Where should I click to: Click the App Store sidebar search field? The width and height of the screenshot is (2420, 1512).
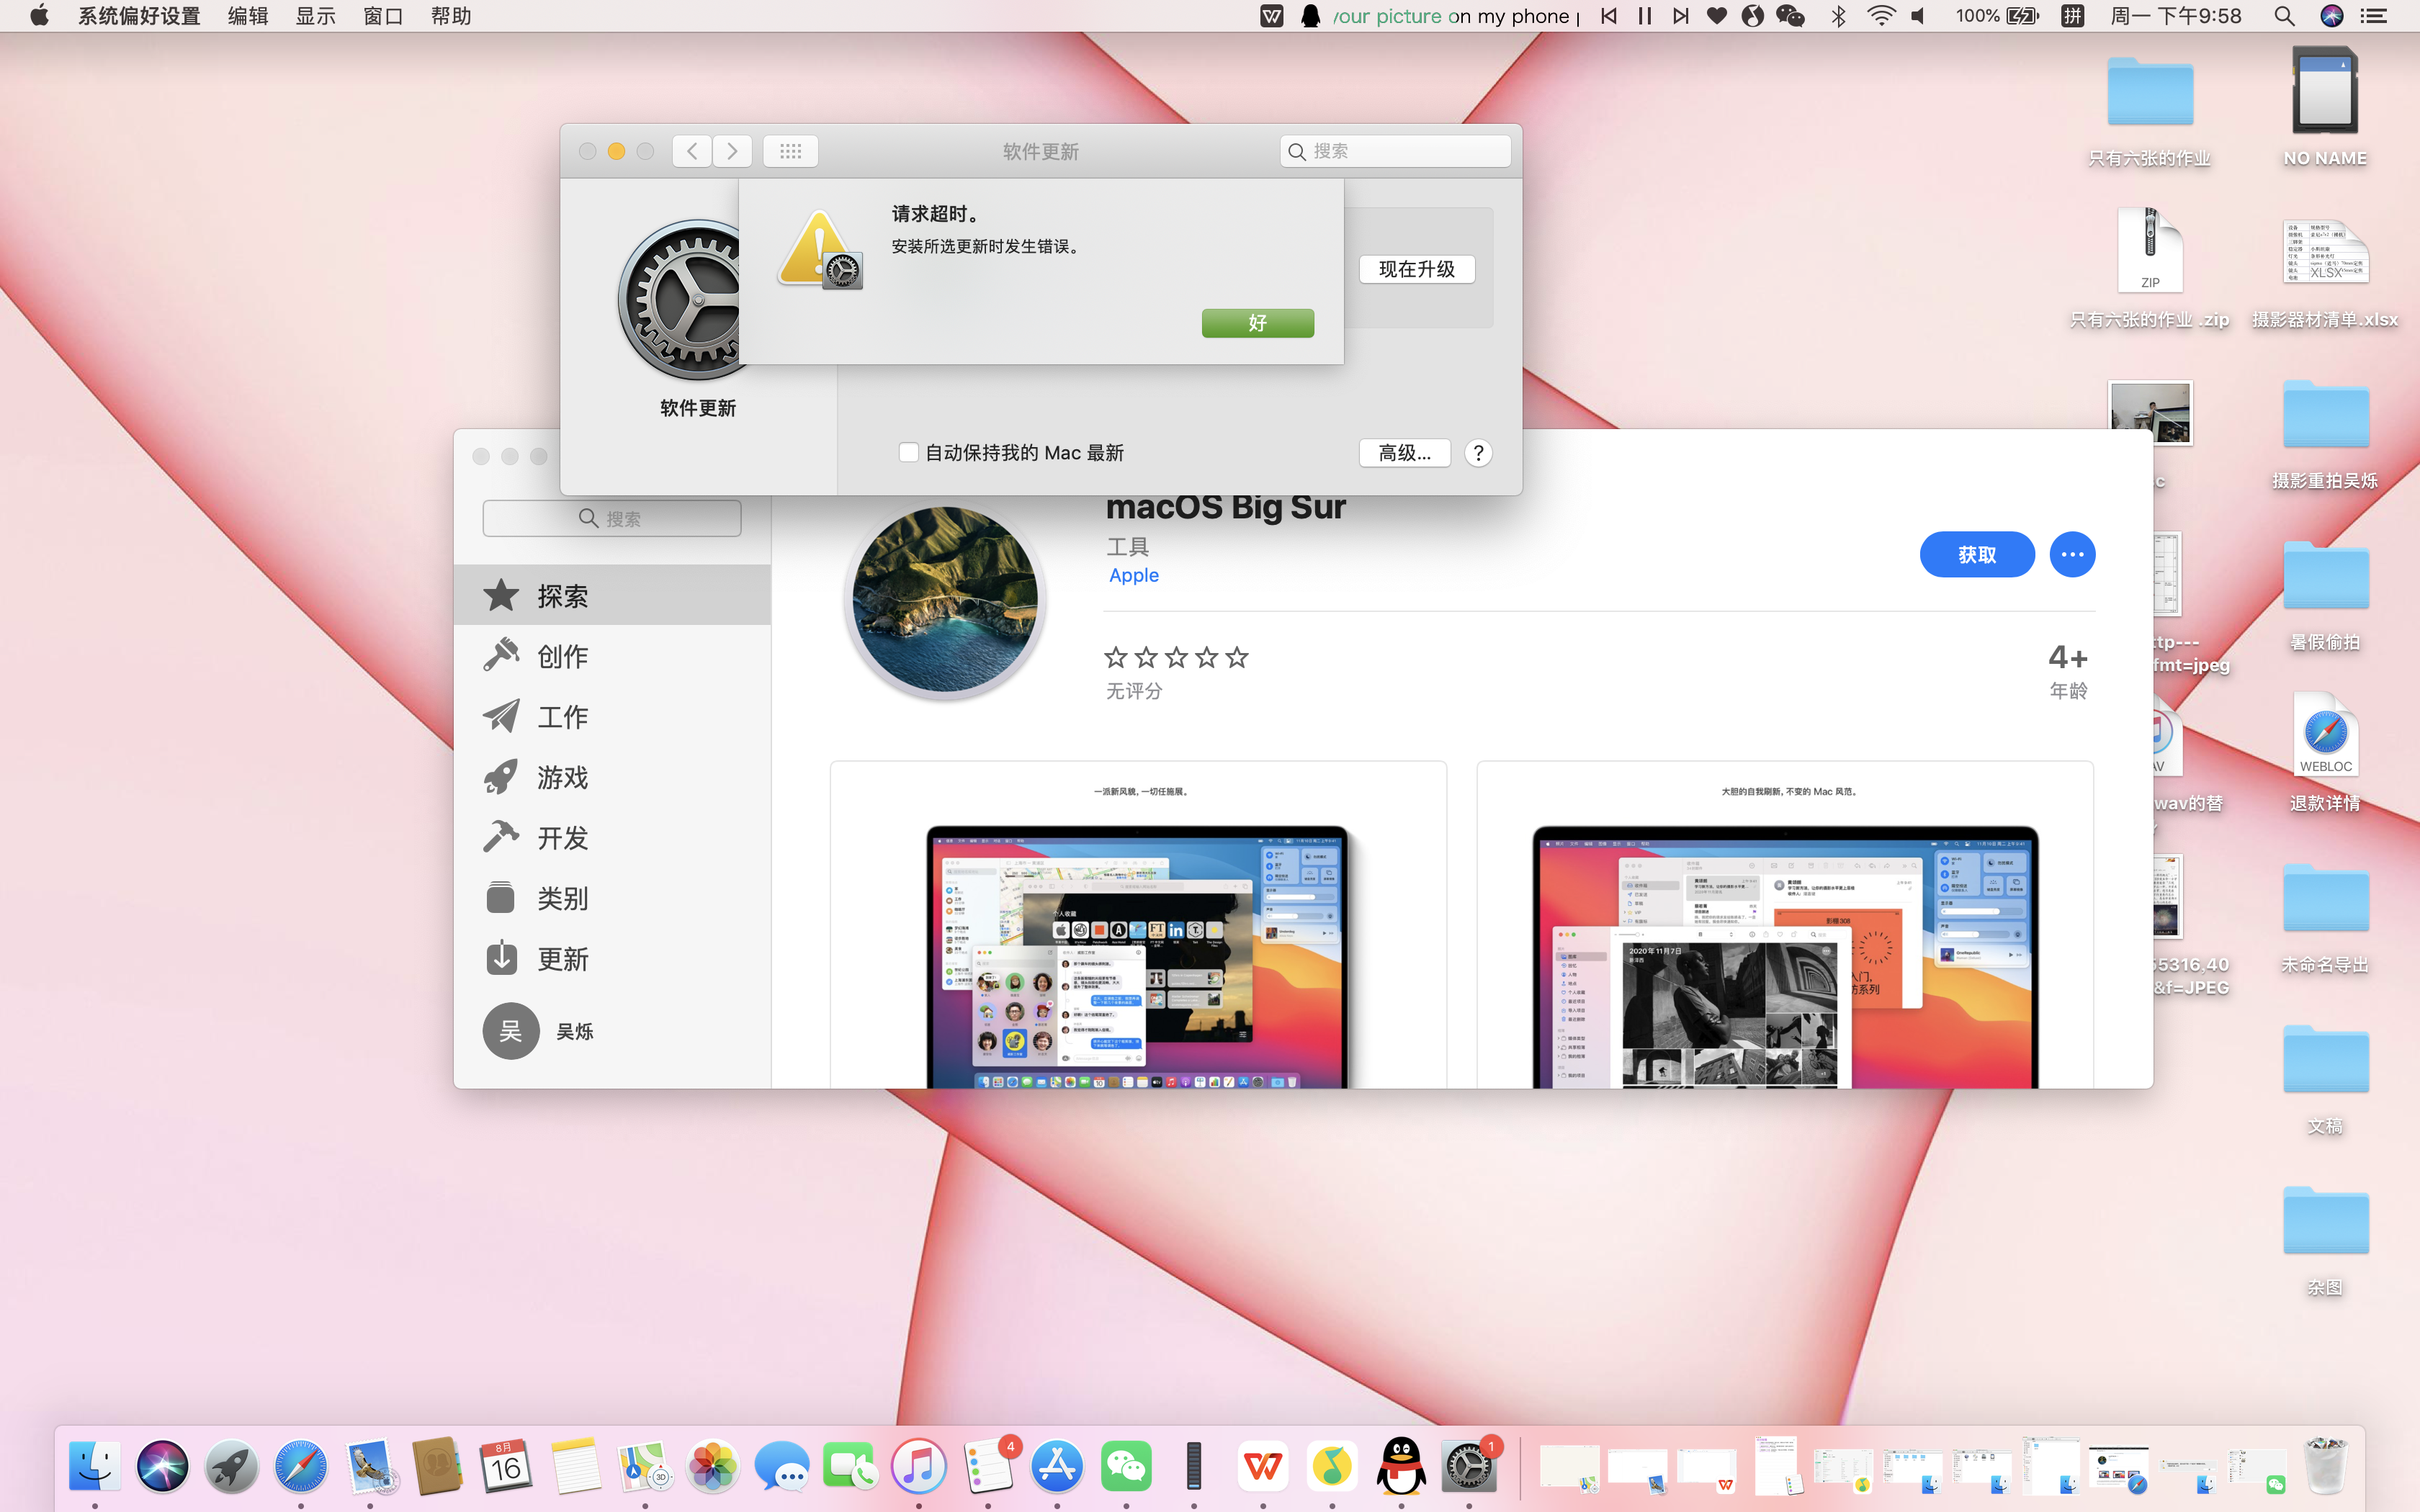[612, 518]
